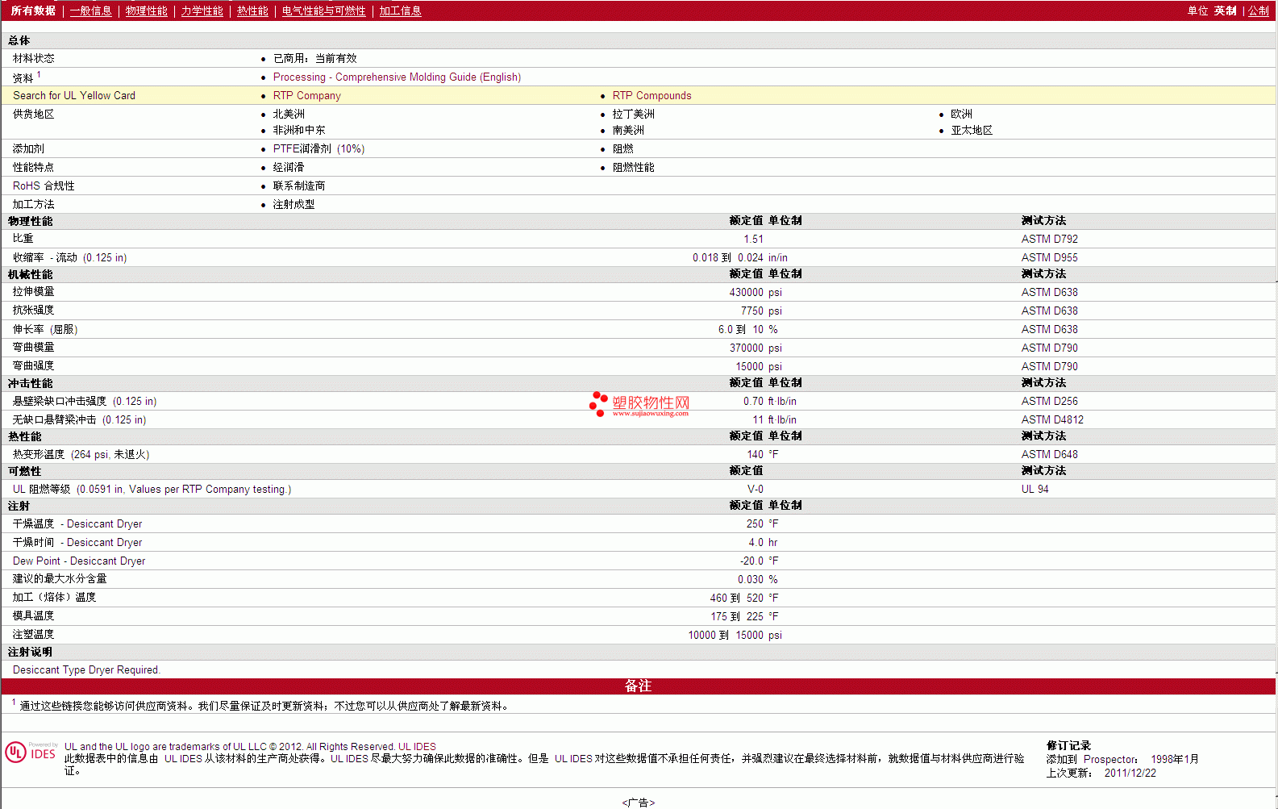
Task: Click moisture content value 0.030
Action: click(x=750, y=580)
